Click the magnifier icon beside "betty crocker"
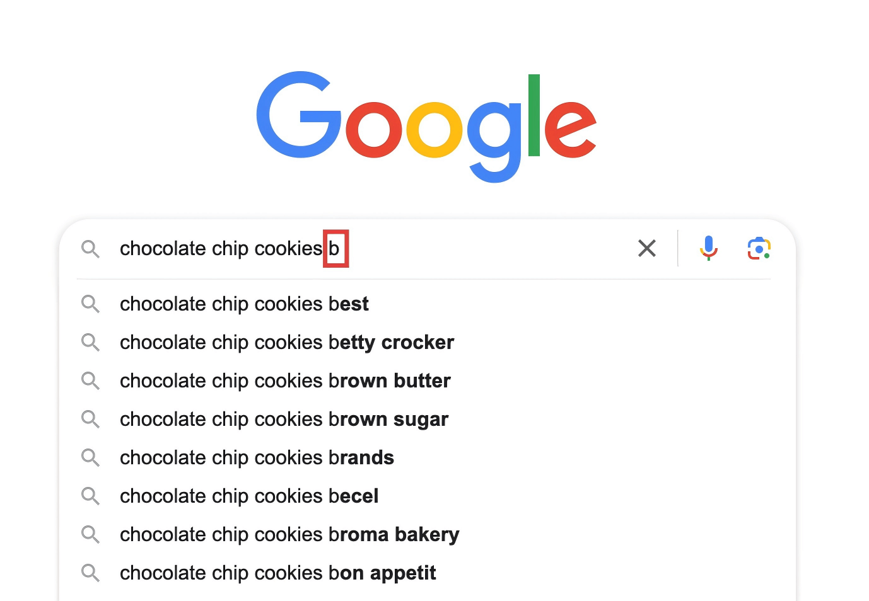Image resolution: width=869 pixels, height=601 pixels. point(90,343)
